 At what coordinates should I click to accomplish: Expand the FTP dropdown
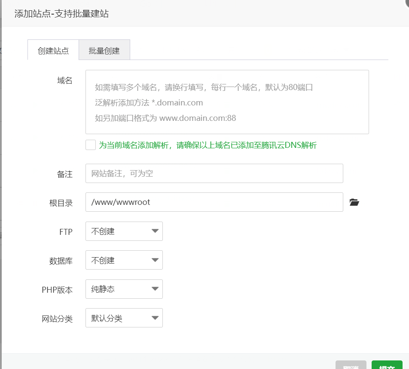click(x=124, y=231)
